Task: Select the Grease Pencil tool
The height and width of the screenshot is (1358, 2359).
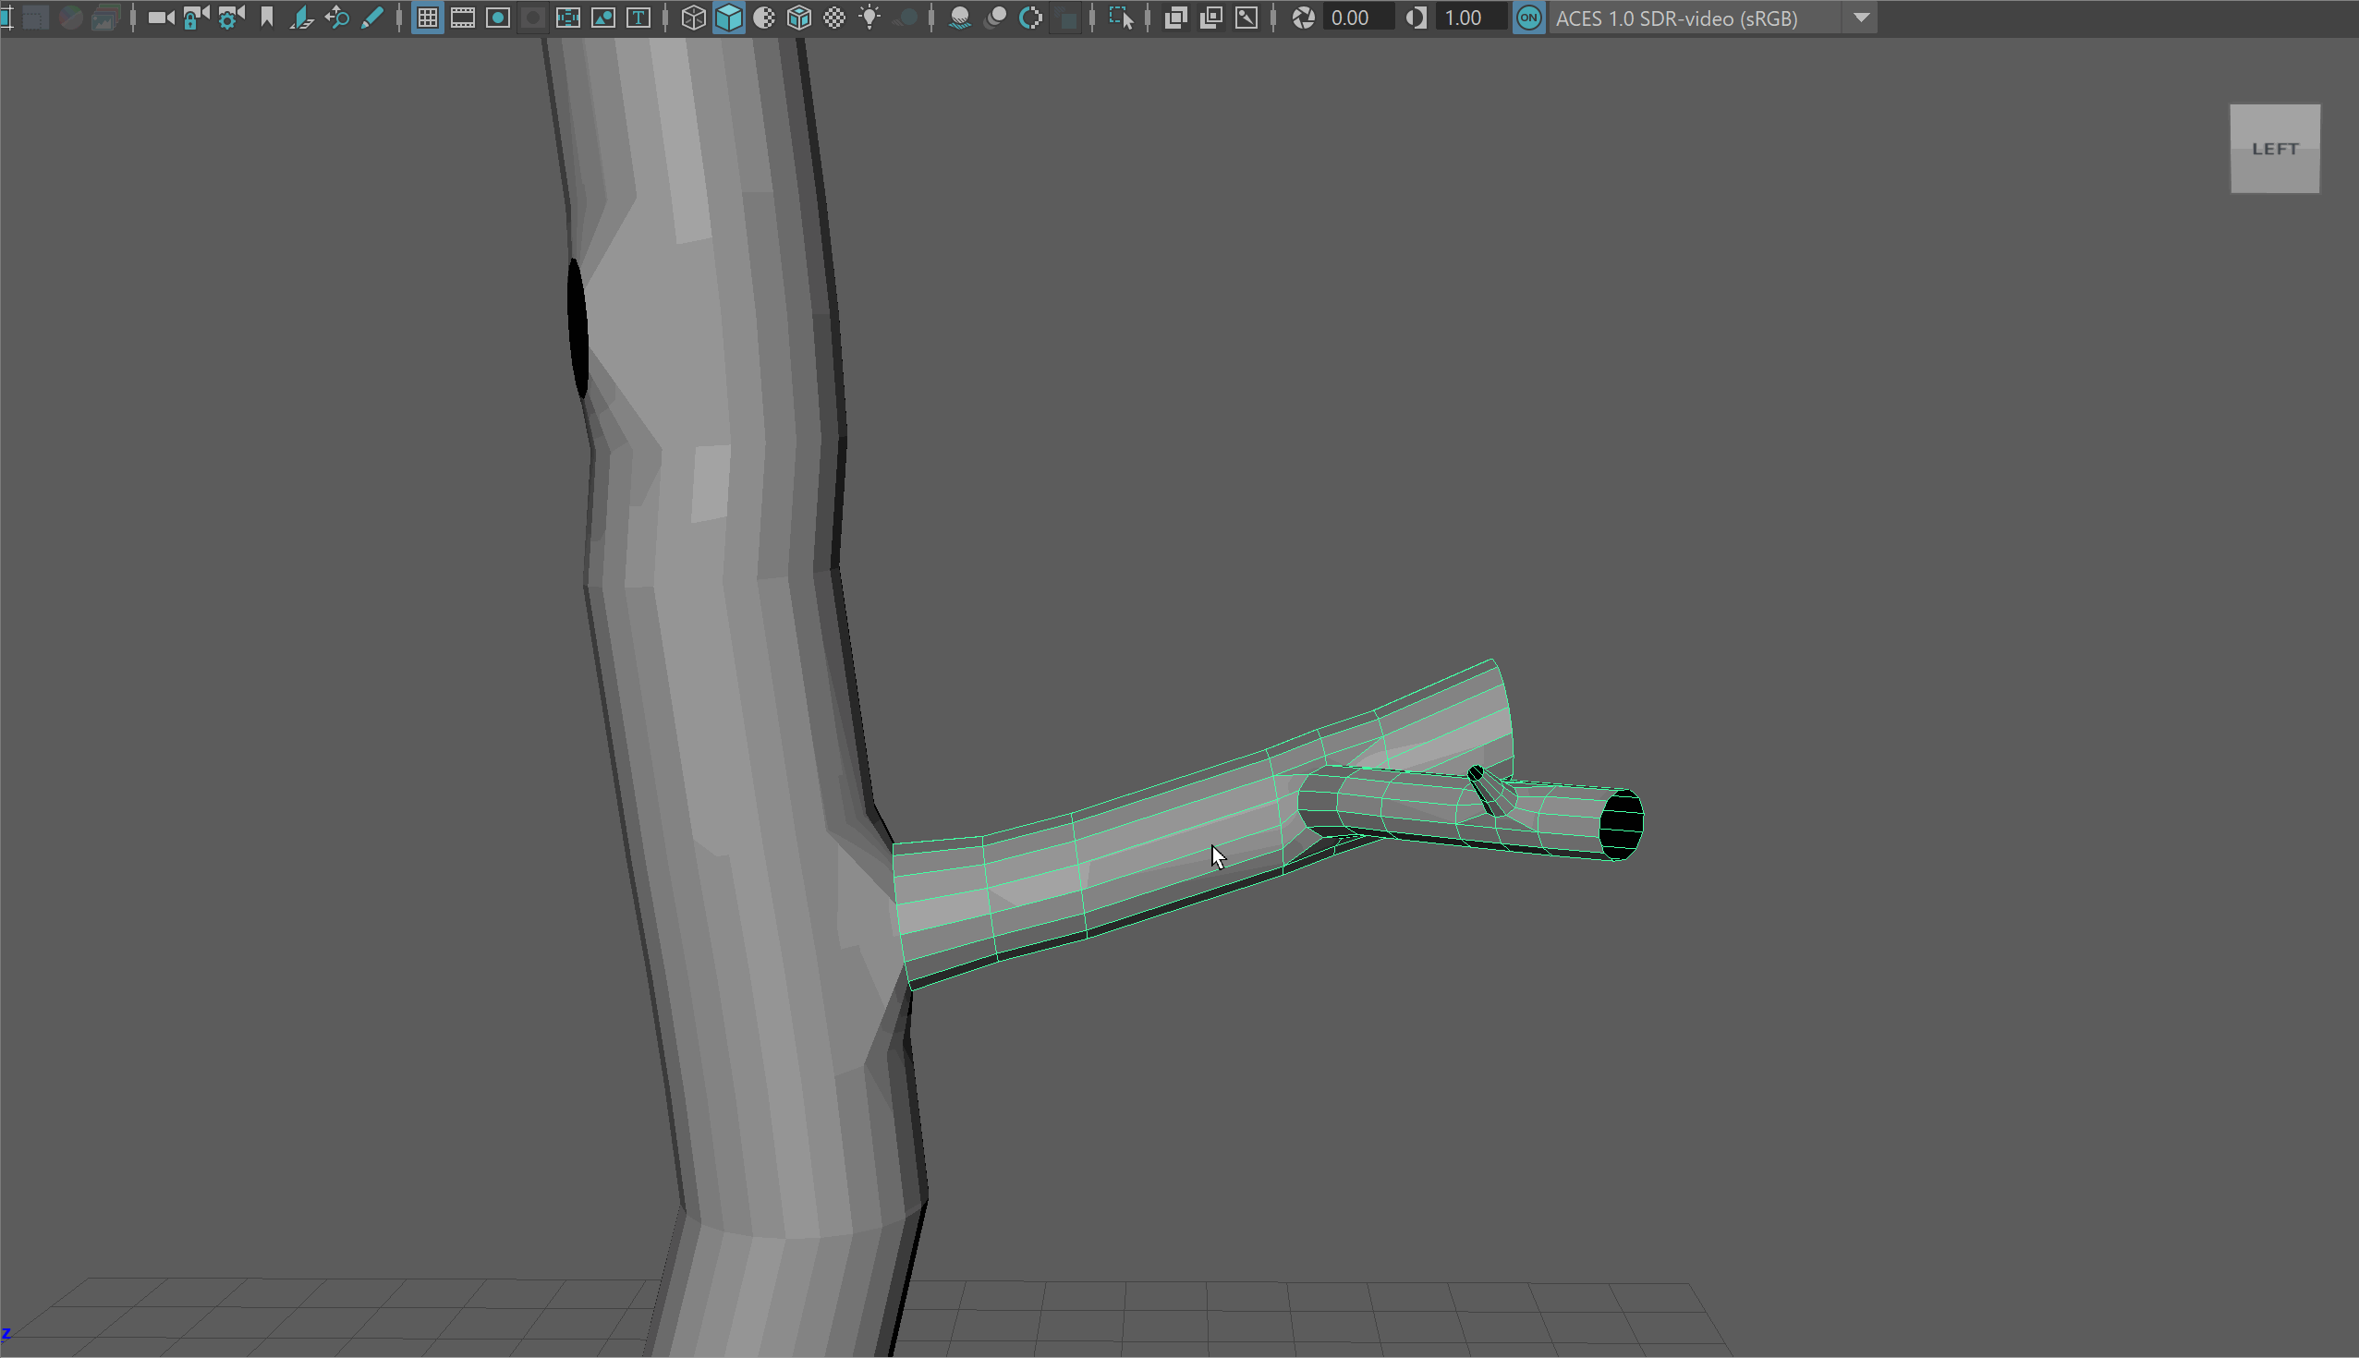Action: coord(372,18)
